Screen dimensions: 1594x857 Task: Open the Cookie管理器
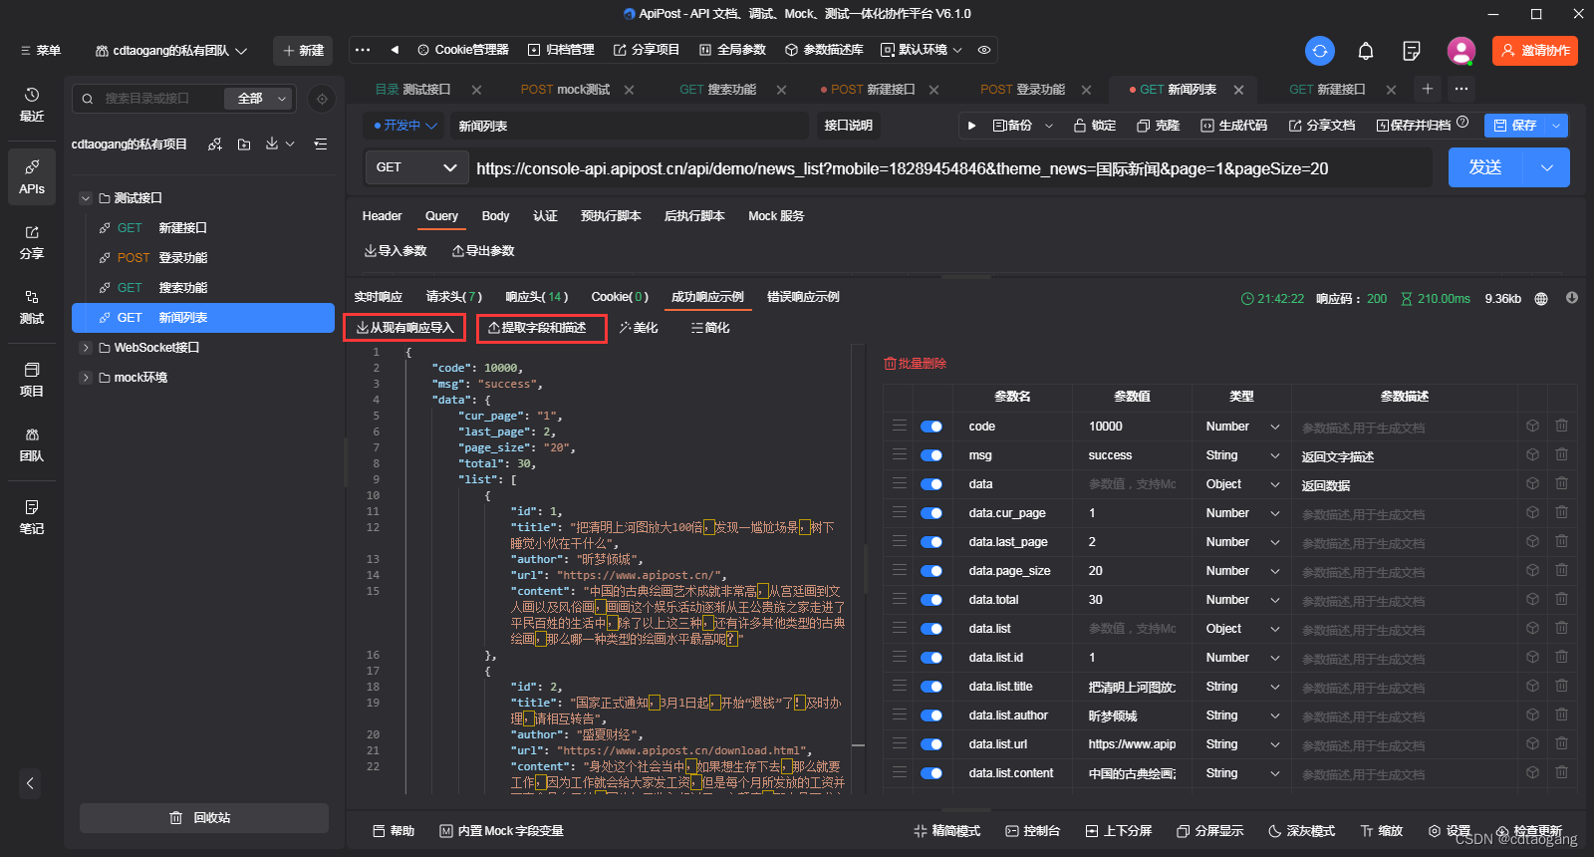pos(463,50)
